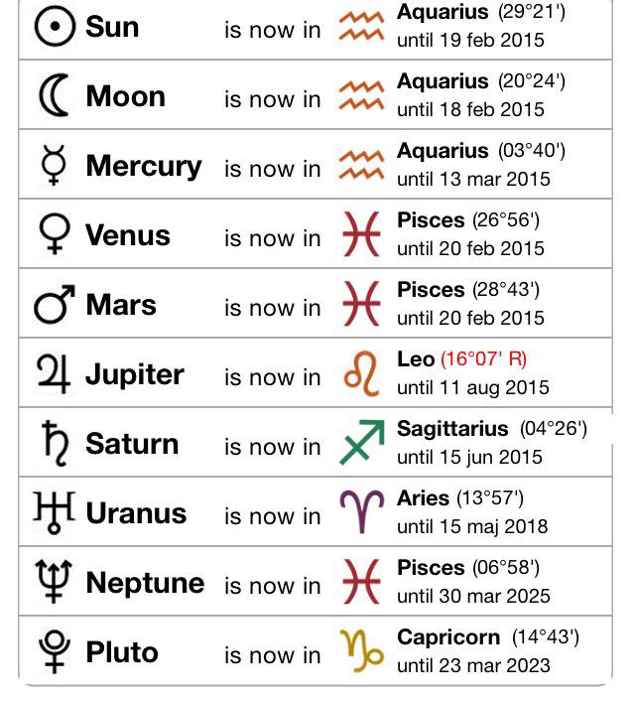Viewport: 635px width, 701px height.
Task: Click the Mars symbol with arrow
Action: [x=54, y=304]
